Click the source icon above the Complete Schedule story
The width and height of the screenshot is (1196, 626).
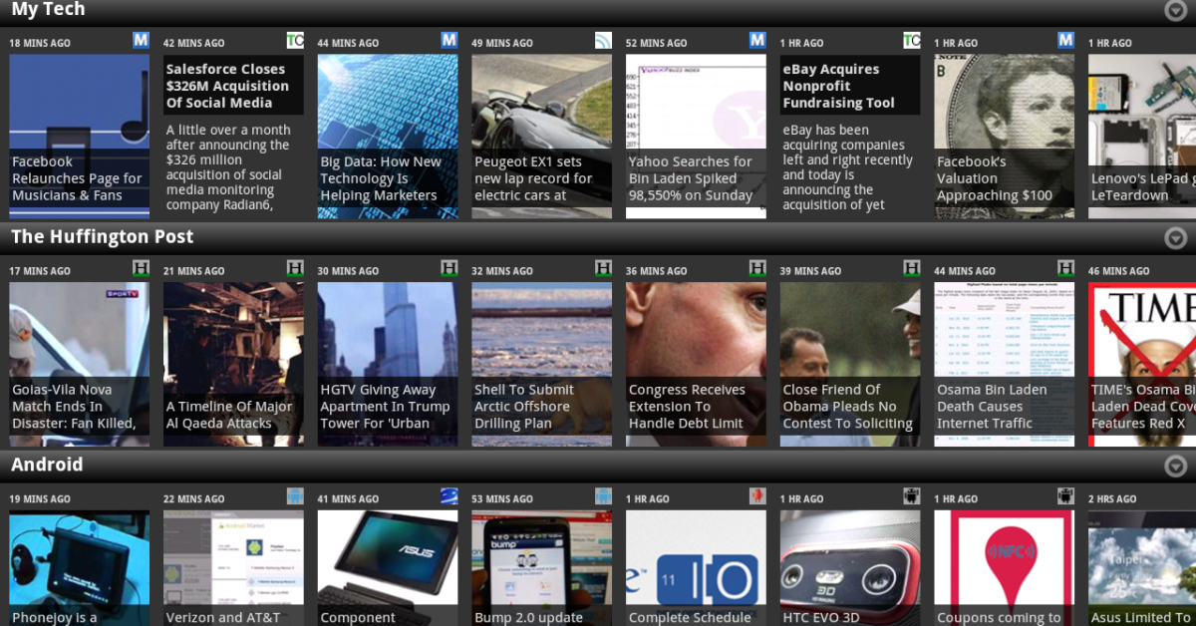757,496
